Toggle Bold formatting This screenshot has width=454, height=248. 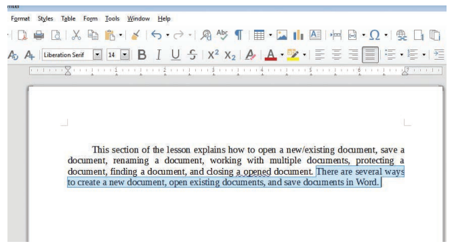(x=142, y=55)
